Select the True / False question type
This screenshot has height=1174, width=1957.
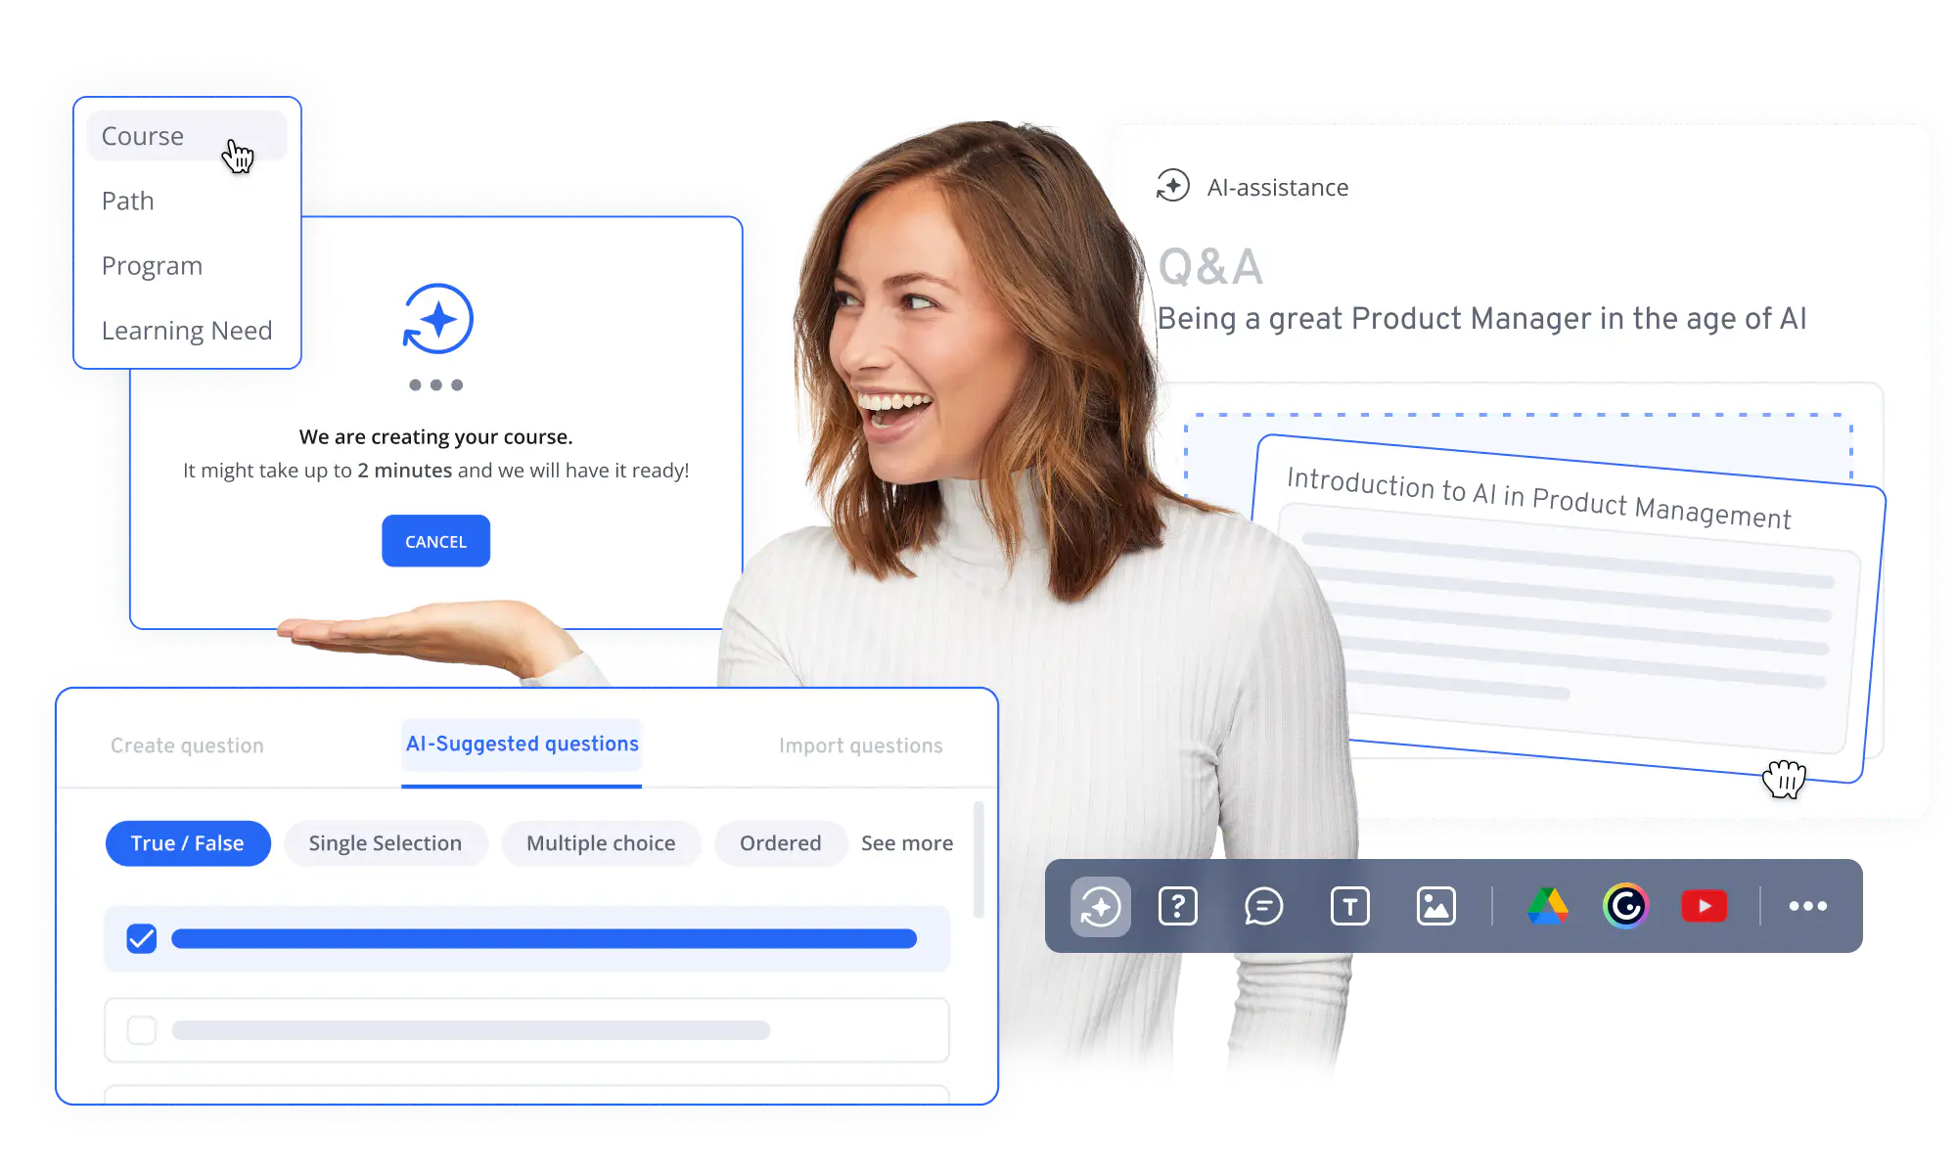[x=188, y=843]
